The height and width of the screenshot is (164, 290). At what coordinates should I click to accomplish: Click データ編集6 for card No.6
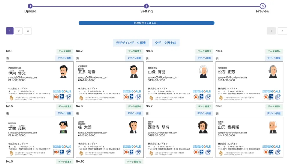[135, 107]
